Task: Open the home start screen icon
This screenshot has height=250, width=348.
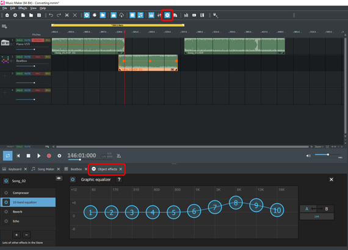Action: point(7,15)
